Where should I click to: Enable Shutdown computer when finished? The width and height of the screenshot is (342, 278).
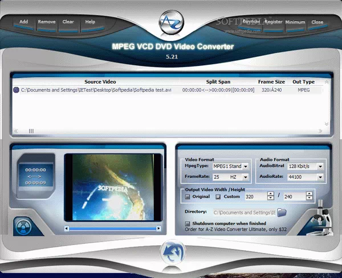tap(188, 223)
